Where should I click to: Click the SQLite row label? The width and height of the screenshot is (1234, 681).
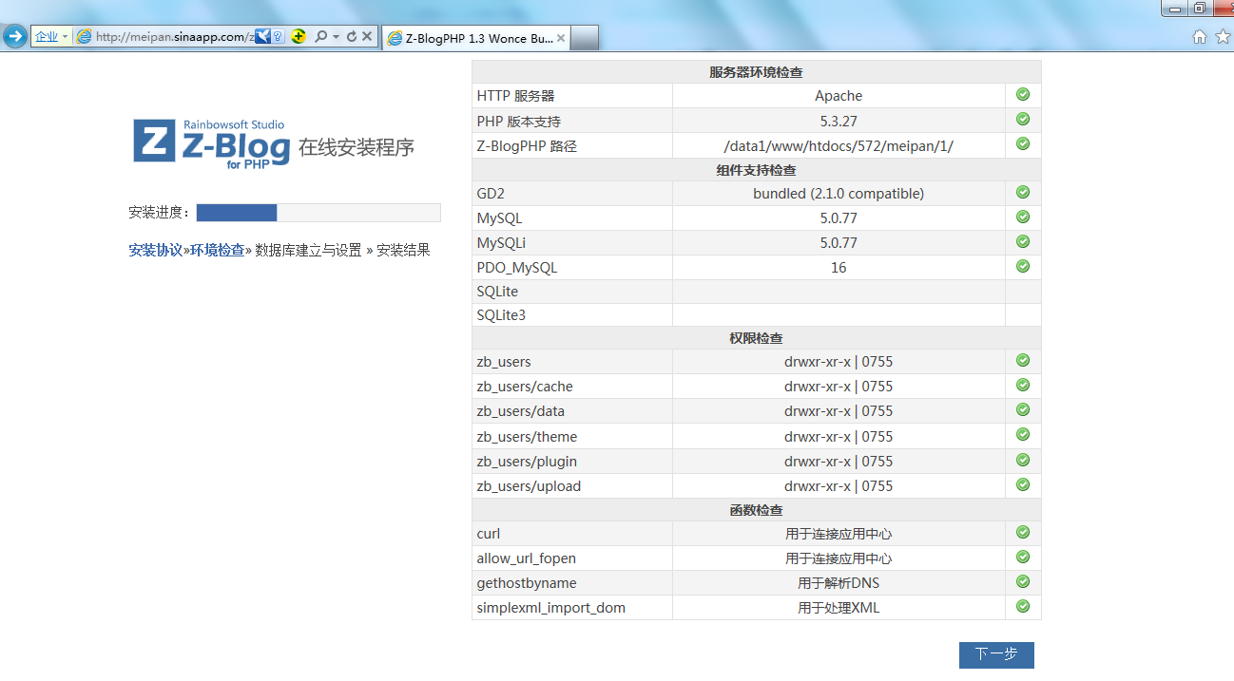click(497, 292)
